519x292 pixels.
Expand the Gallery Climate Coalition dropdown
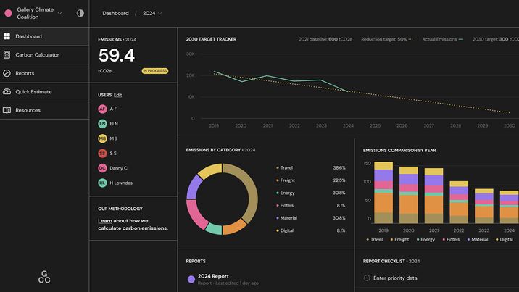[x=59, y=14]
